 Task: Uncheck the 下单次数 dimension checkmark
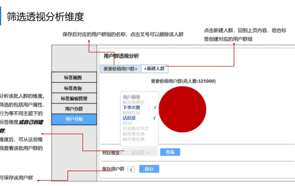(154, 107)
